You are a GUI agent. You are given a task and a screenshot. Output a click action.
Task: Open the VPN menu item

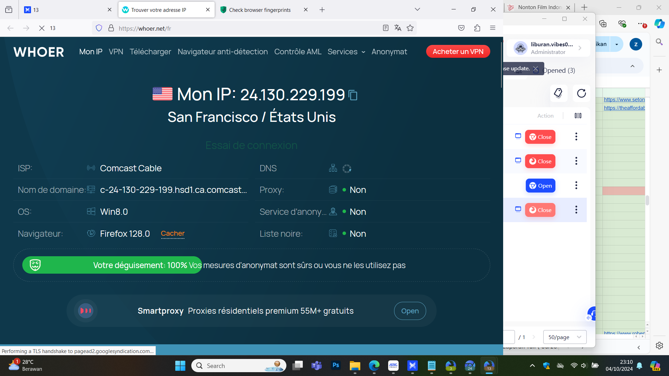click(x=116, y=52)
